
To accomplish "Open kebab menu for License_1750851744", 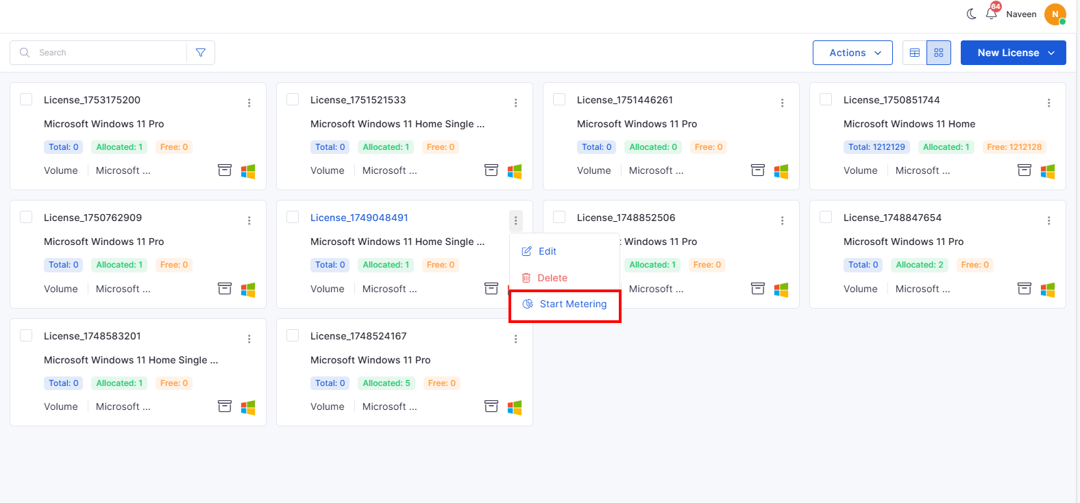I will pyautogui.click(x=1048, y=103).
